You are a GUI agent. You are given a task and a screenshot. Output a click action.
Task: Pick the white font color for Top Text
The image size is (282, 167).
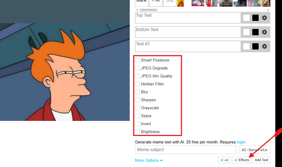click(x=246, y=18)
